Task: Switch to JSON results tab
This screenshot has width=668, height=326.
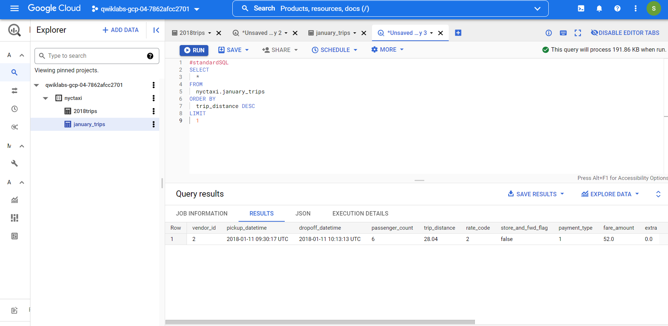Action: tap(303, 213)
